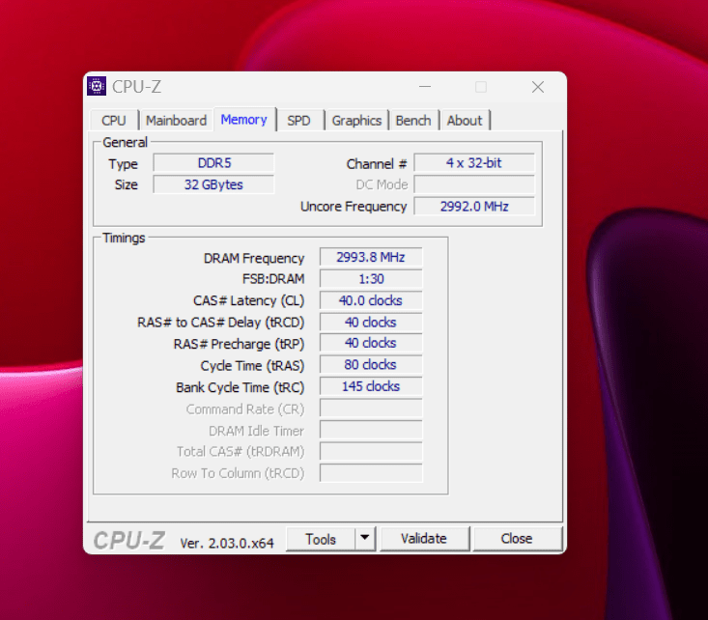Click the tRC 145 clocks value
Viewport: 708px width, 620px height.
tap(371, 386)
